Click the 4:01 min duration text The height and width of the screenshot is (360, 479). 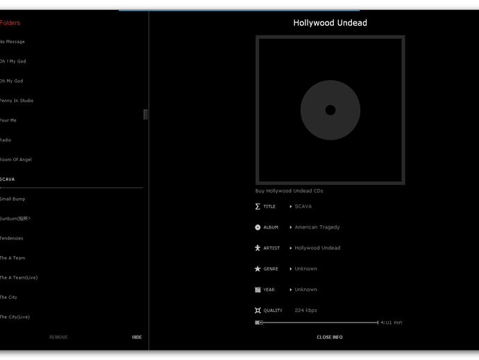pyautogui.click(x=392, y=322)
